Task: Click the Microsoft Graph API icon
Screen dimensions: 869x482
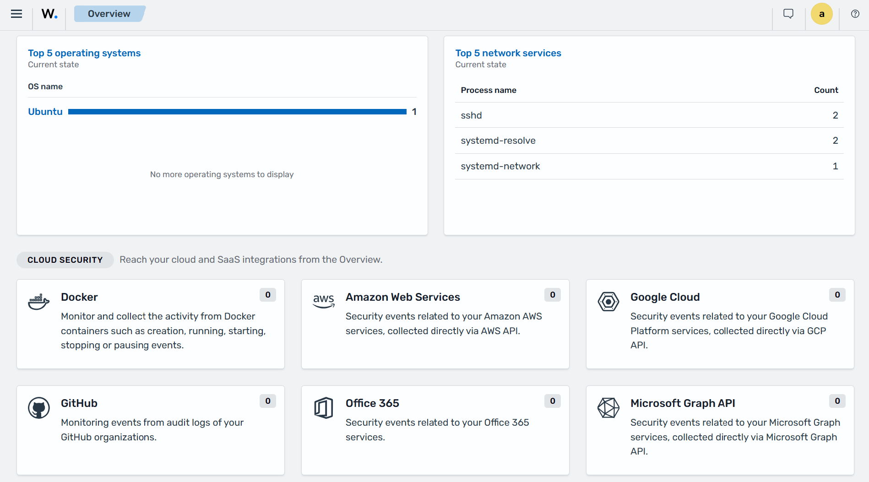Action: click(608, 408)
